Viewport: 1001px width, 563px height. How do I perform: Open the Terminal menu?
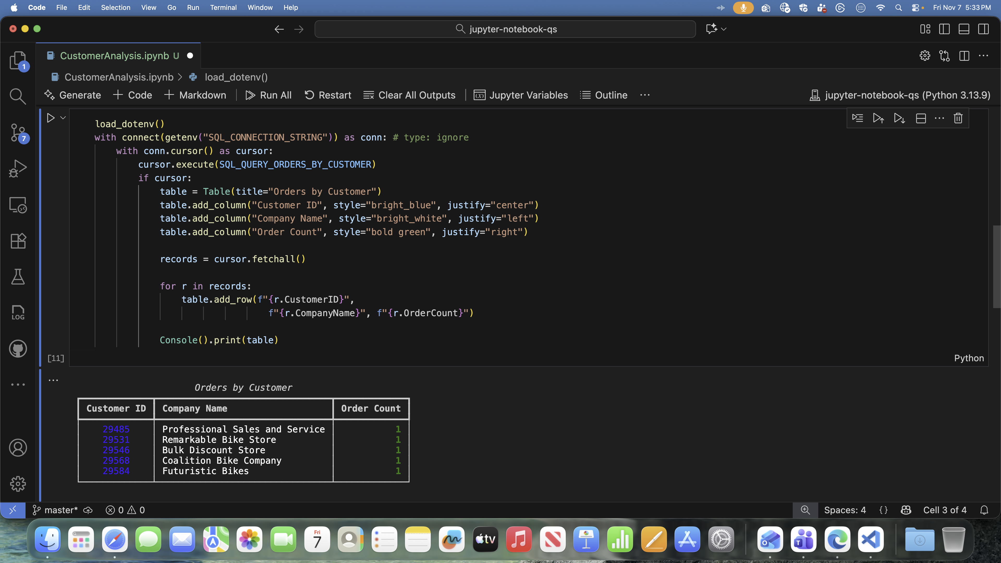pos(223,7)
